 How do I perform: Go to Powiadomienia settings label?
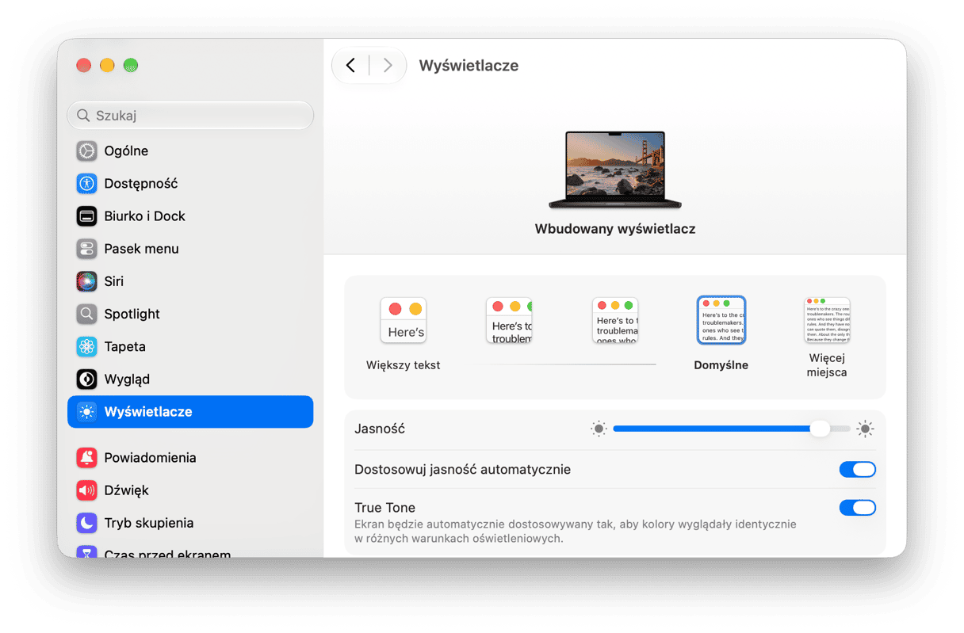click(150, 457)
